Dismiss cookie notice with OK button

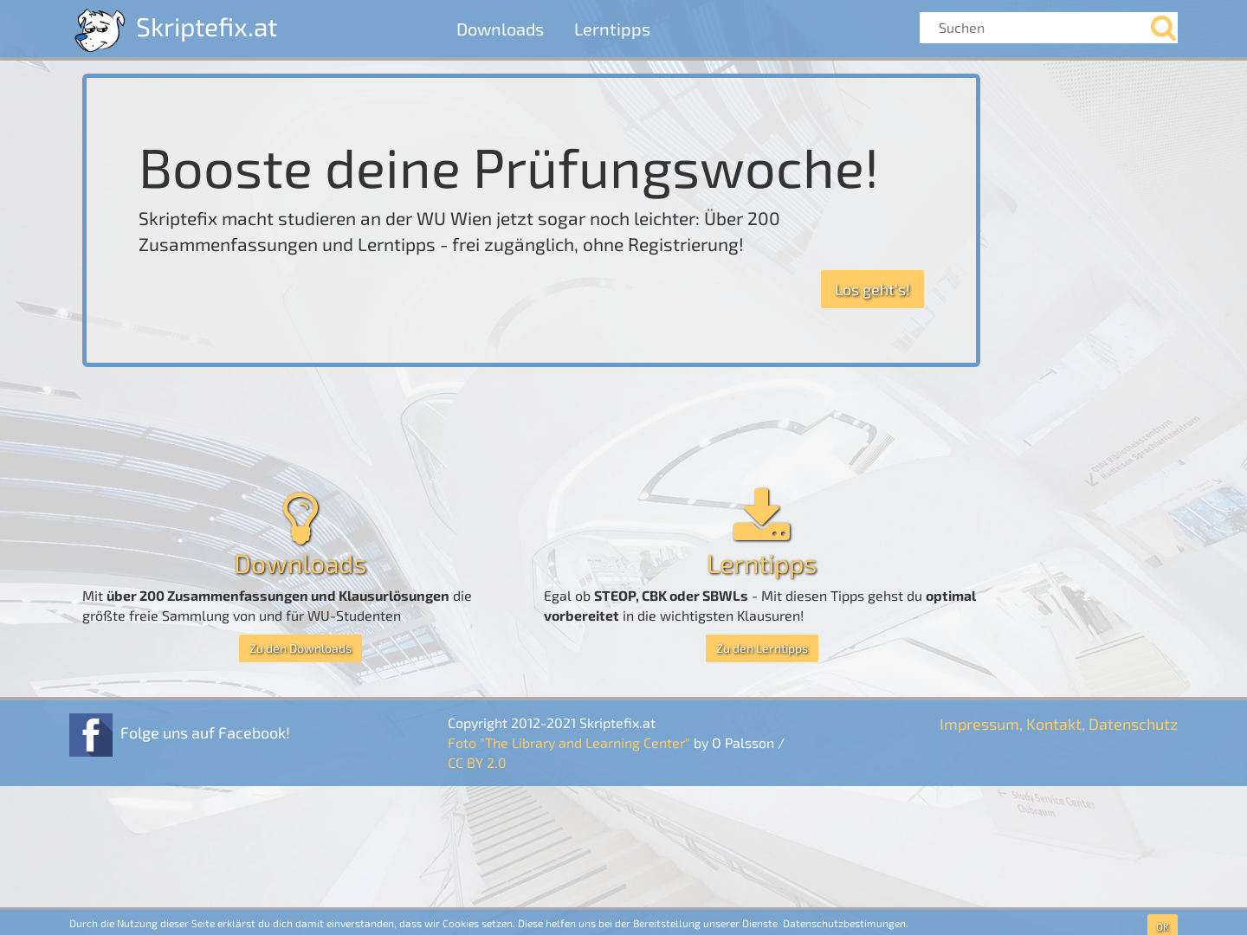(1162, 925)
